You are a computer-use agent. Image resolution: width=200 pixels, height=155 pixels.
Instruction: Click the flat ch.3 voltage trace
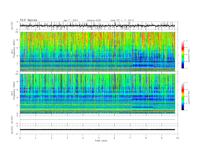97,120
